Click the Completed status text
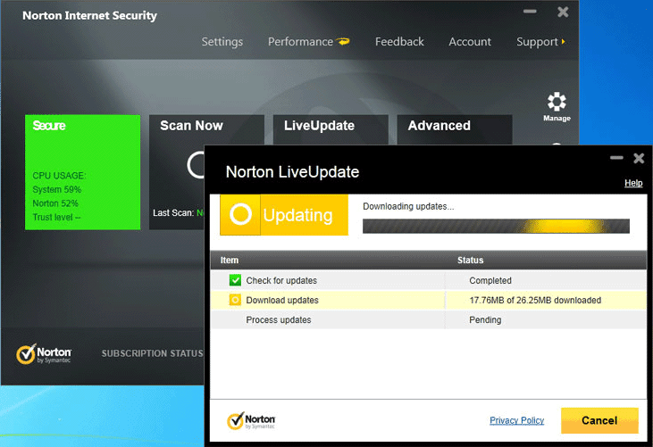This screenshot has height=447, width=653. tap(490, 280)
